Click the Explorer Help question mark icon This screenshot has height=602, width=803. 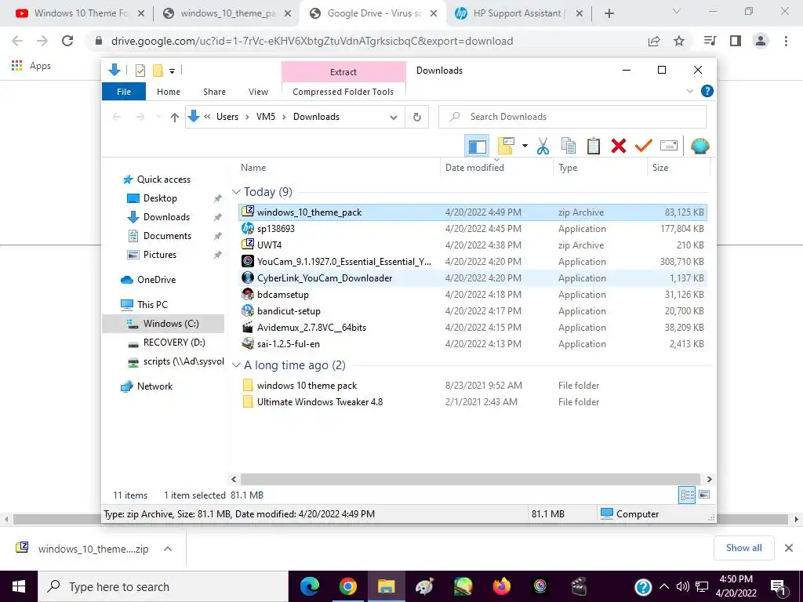tap(707, 91)
